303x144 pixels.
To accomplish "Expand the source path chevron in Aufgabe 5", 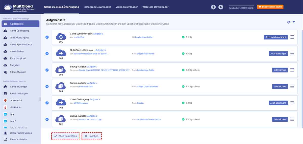I will (110, 54).
